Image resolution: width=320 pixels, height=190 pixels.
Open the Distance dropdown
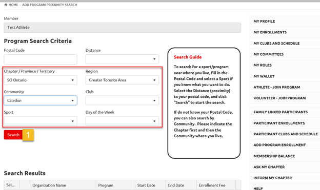[x=122, y=59]
